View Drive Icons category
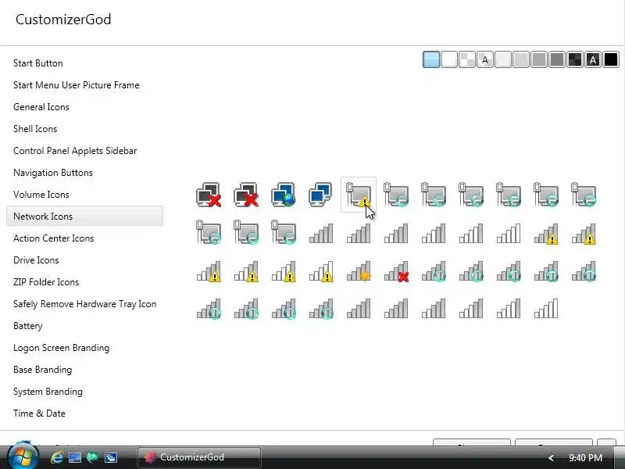 36,260
